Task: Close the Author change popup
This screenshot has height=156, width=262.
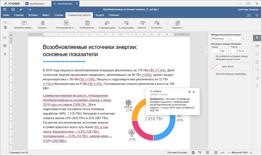Action: click(x=194, y=92)
